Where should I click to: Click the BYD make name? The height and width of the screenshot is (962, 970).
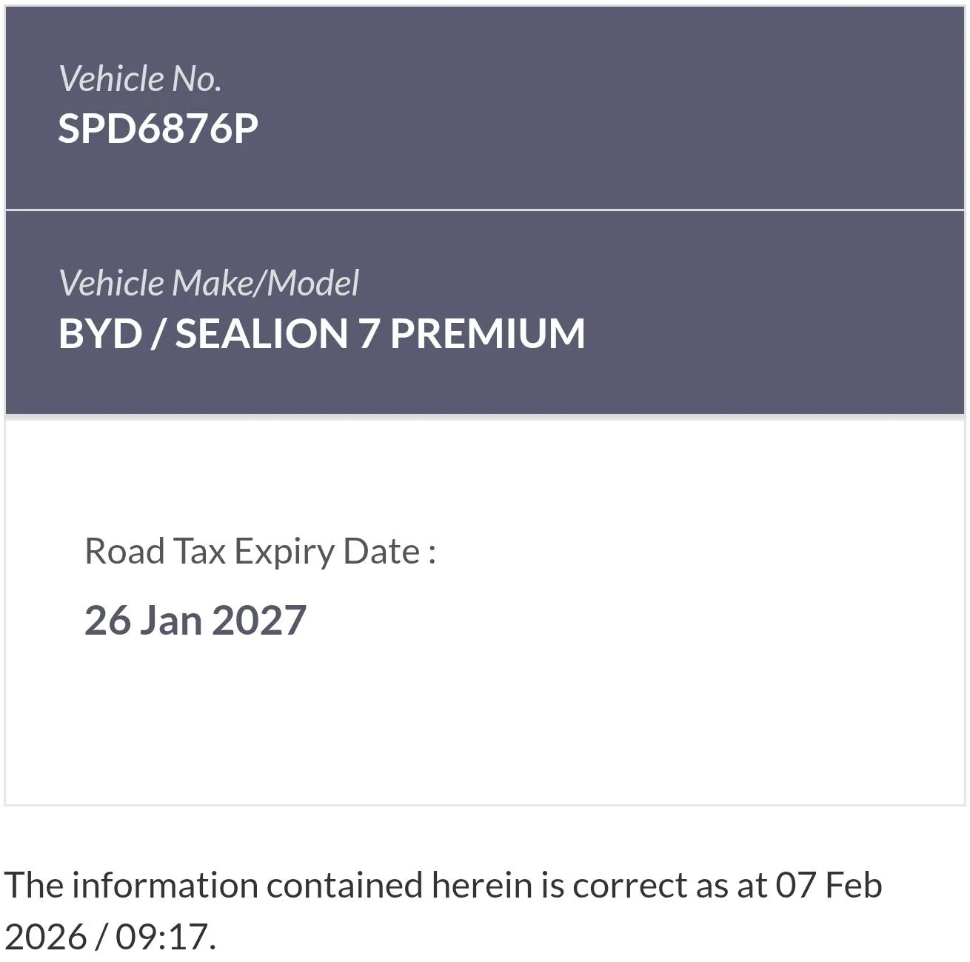[x=99, y=333]
